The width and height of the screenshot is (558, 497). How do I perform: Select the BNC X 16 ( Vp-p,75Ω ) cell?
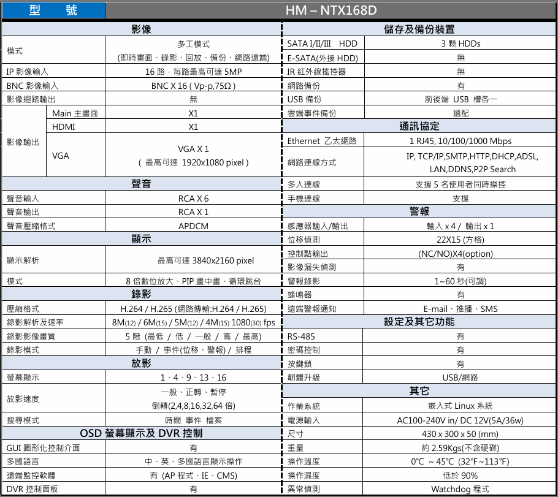(193, 86)
